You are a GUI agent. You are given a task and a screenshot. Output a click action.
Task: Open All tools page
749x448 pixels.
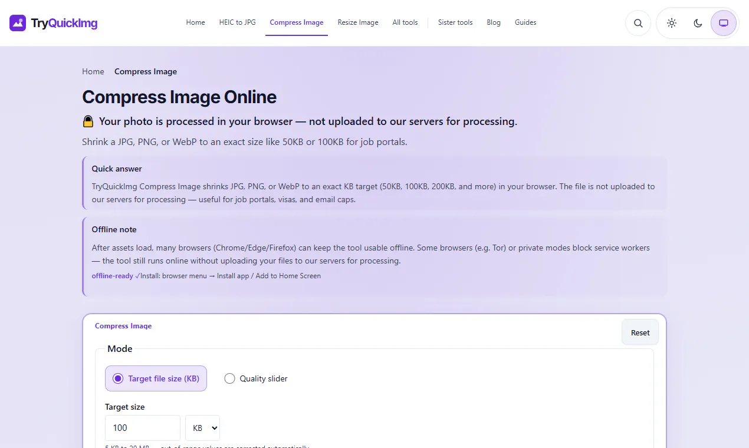click(x=405, y=22)
